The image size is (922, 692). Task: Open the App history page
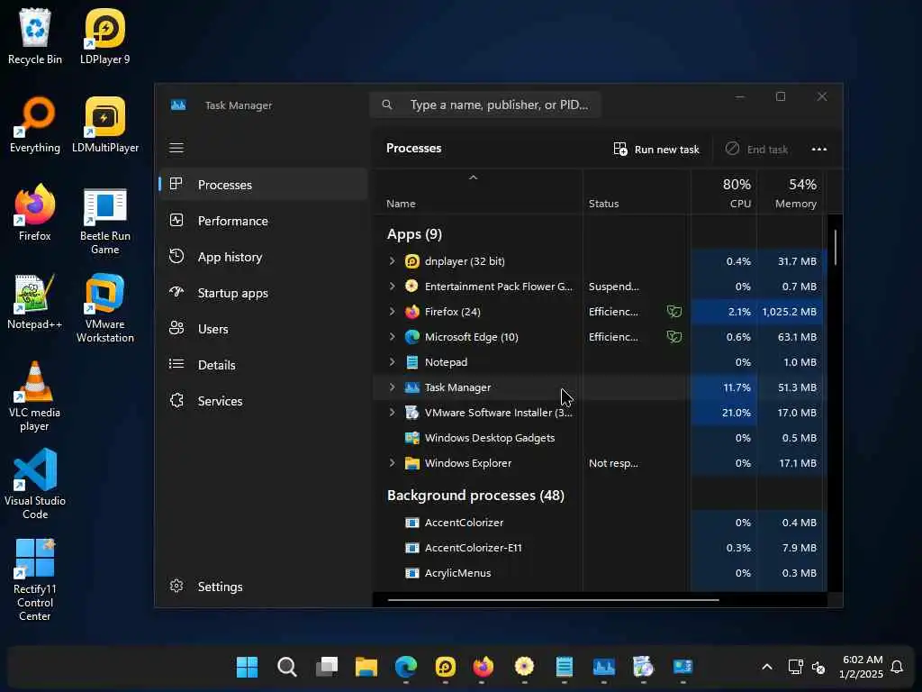[x=264, y=257]
